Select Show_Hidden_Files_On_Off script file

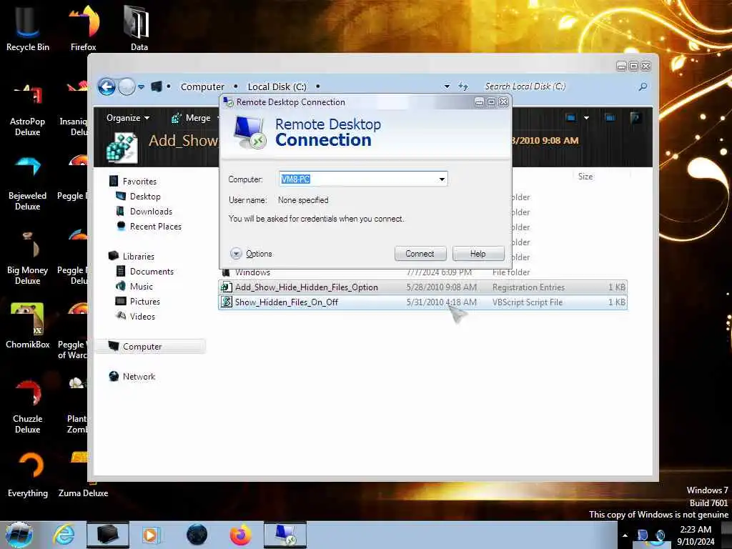point(422,302)
